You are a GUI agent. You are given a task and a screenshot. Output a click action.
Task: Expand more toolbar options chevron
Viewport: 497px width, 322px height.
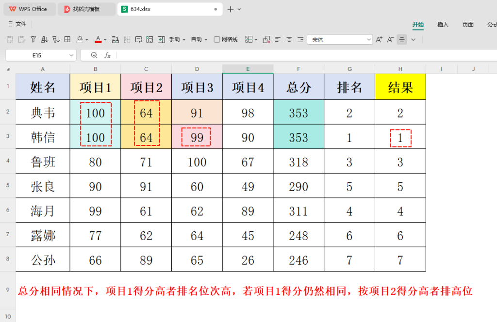click(x=414, y=40)
